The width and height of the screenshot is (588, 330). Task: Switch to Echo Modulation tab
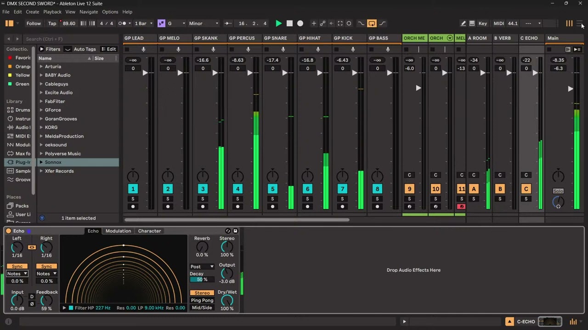point(118,231)
